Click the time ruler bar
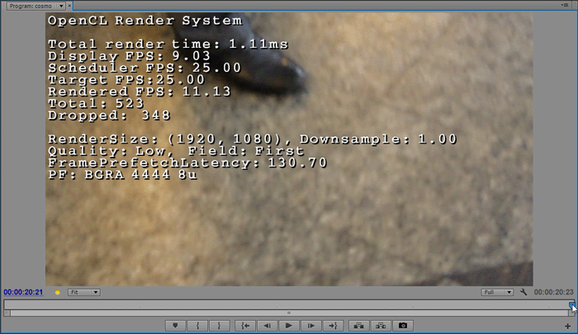 click(x=289, y=304)
